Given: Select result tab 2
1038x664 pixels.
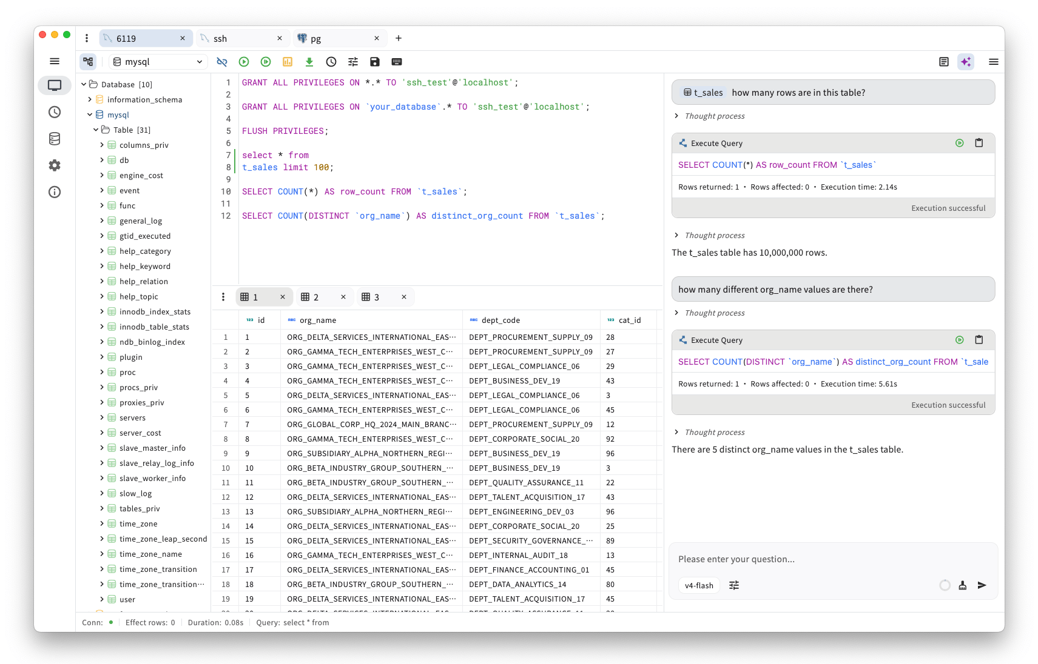Looking at the screenshot, I should pos(325,297).
